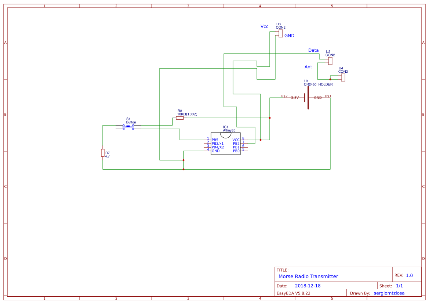
Task: Select the 10KΩ resistor R8 symbol
Action: (x=179, y=118)
